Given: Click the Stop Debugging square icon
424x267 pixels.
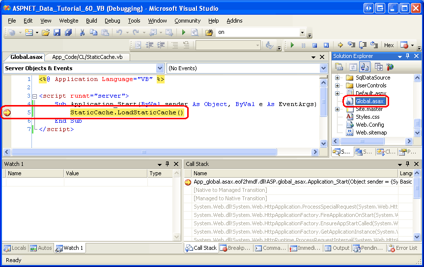Looking at the screenshot, I should pos(314,45).
